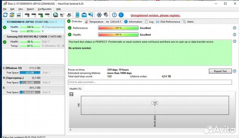The image size is (239, 138).
Task: Click the 329 days, 19 hours value
Action: click(118, 70)
